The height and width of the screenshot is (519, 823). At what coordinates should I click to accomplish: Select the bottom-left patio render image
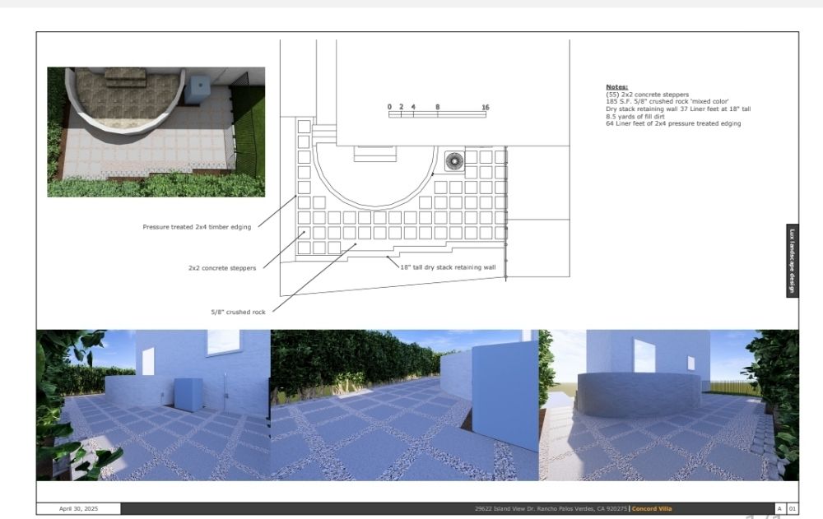(153, 405)
